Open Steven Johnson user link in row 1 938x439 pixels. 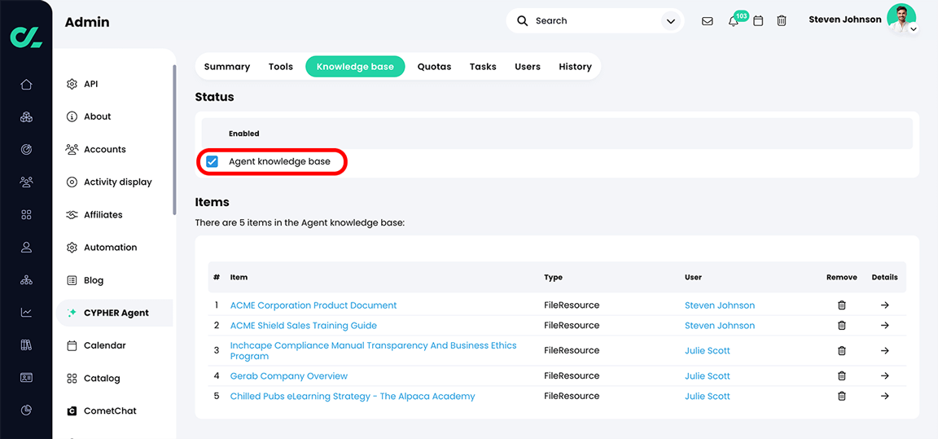[720, 305]
